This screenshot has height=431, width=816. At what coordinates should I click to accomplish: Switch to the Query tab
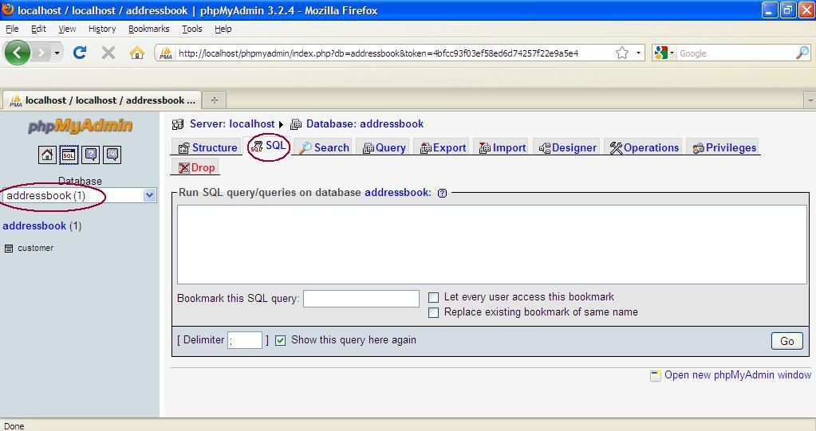click(384, 147)
